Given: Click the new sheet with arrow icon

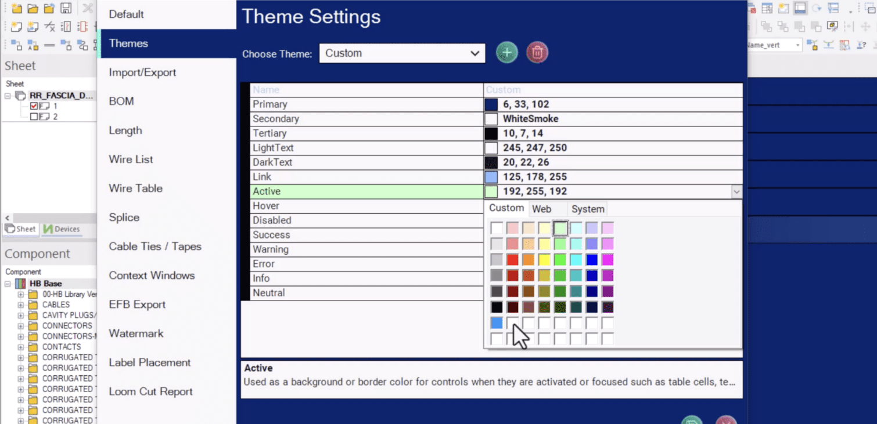Looking at the screenshot, I should pyautogui.click(x=33, y=26).
